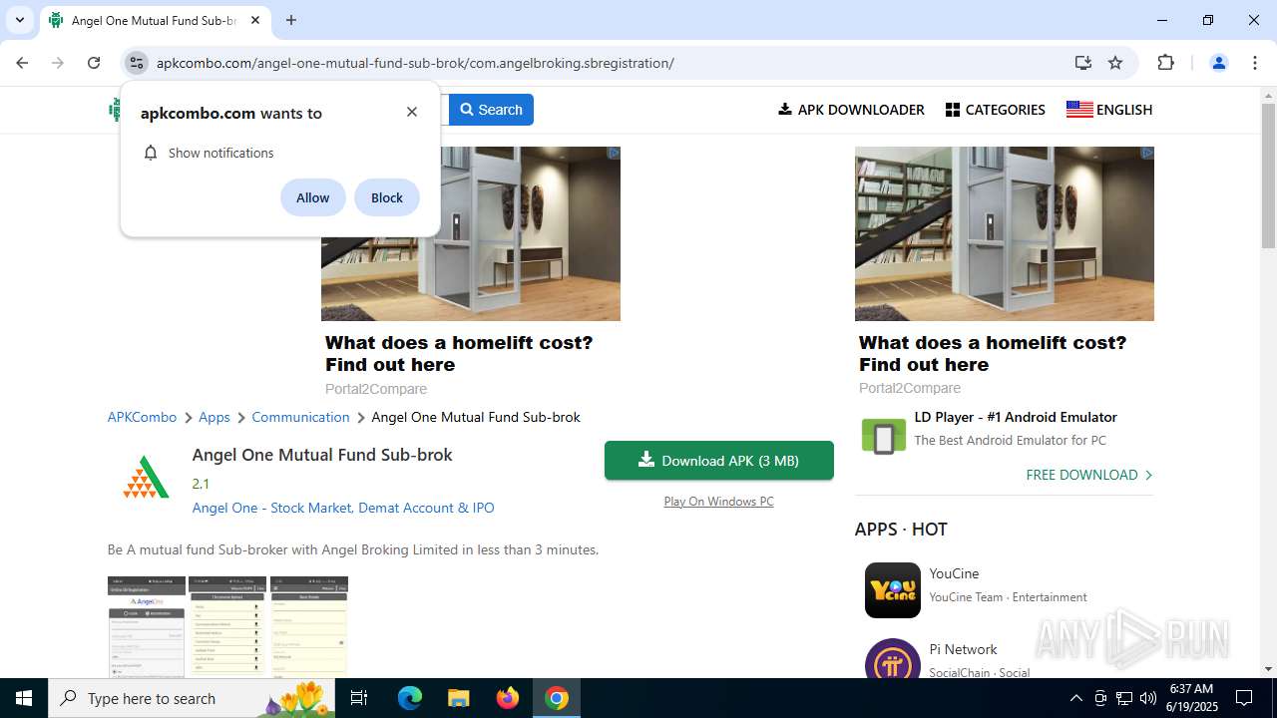Open YouCine app title

click(x=954, y=573)
